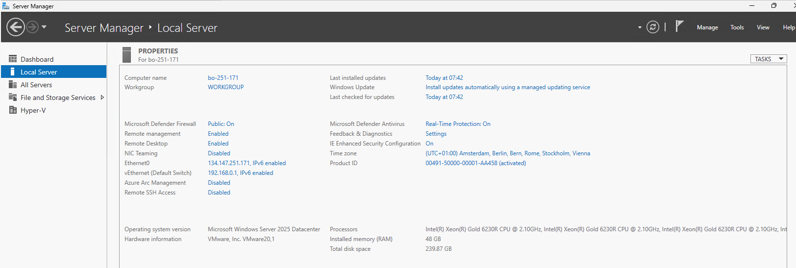Open Hyper-V page label
This screenshot has height=268, width=796.
click(x=33, y=110)
